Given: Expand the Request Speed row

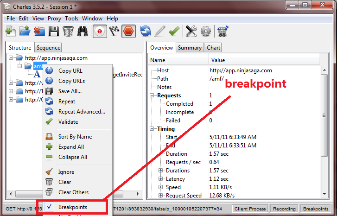Looking at the screenshot, I should click(x=161, y=195).
